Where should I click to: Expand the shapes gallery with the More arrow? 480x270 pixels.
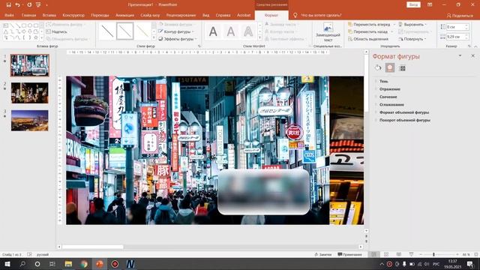coord(42,37)
